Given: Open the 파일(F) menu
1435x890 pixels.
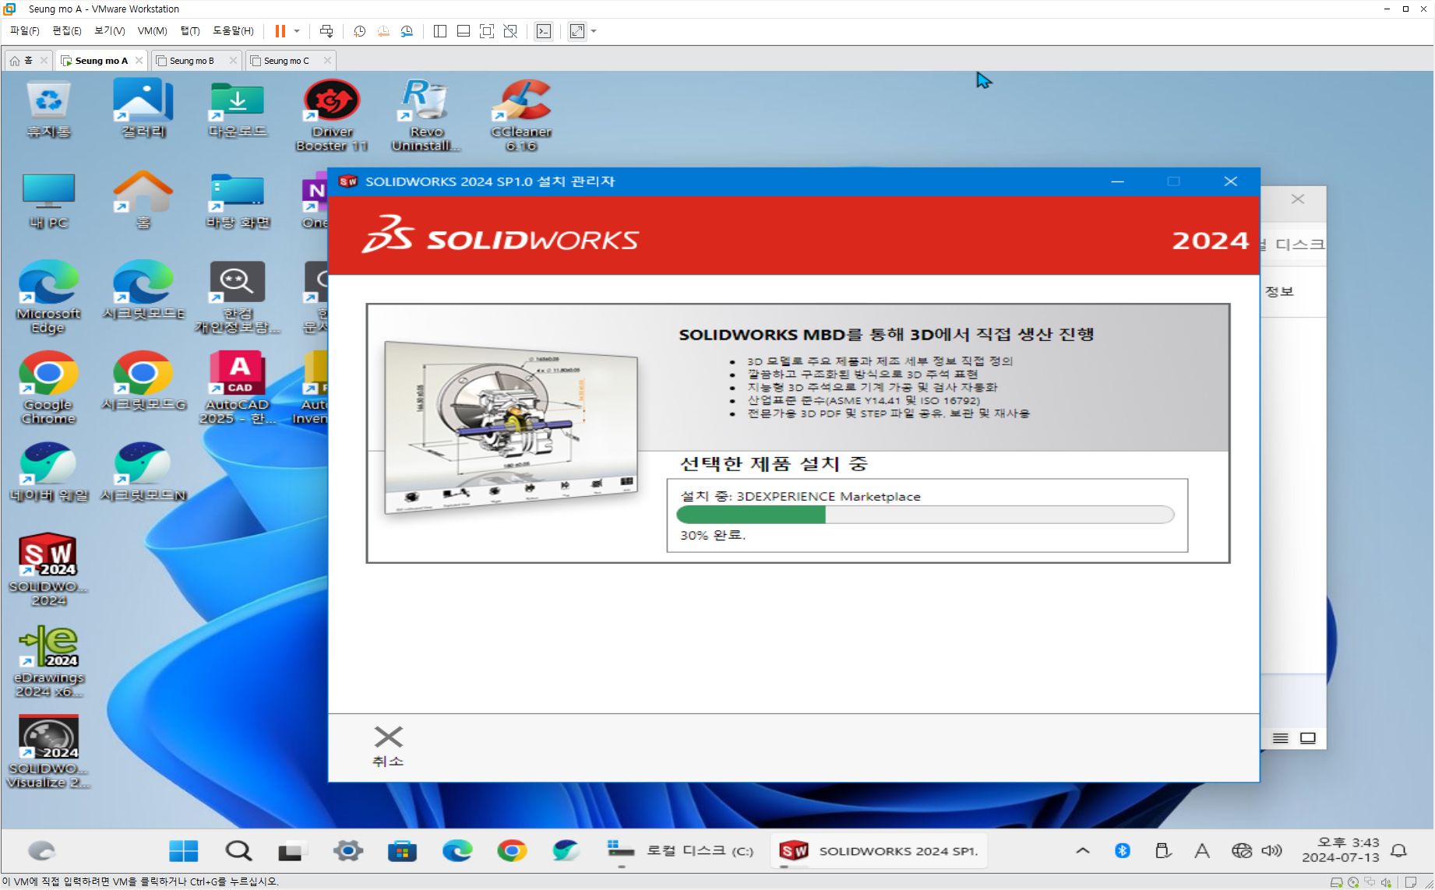Looking at the screenshot, I should click(x=24, y=31).
